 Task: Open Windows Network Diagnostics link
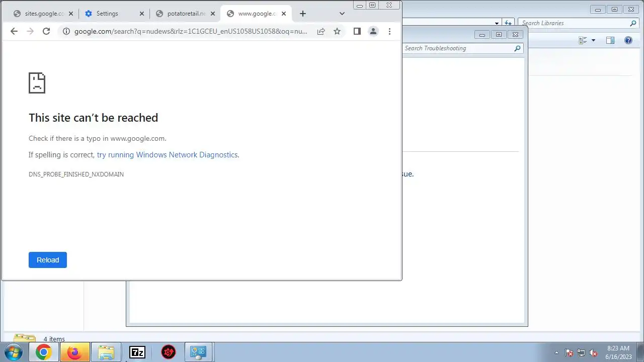167,155
